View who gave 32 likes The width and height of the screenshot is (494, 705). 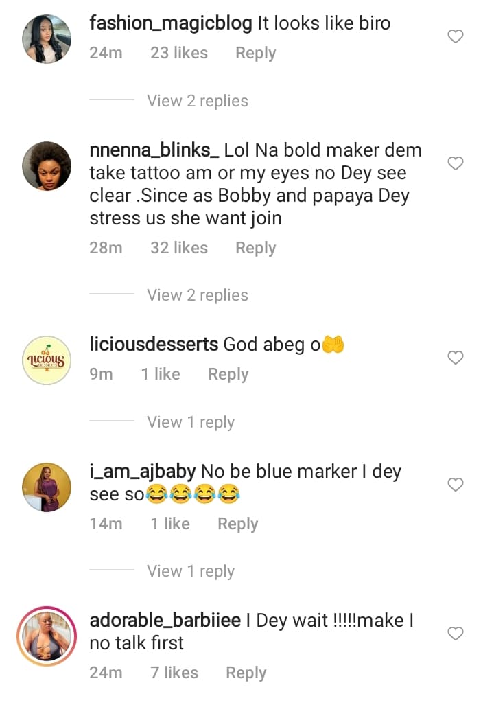178,248
